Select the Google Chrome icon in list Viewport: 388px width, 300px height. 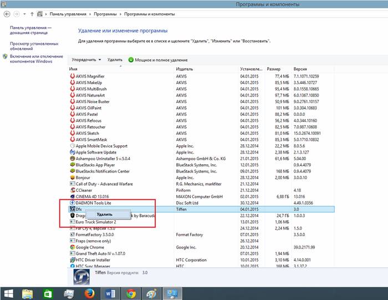(72, 247)
